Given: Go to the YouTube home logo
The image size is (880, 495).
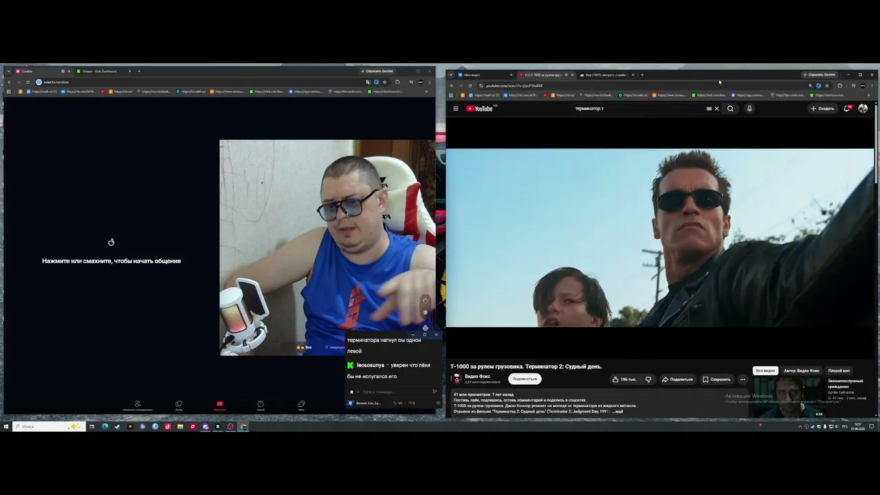Looking at the screenshot, I should pyautogui.click(x=480, y=109).
